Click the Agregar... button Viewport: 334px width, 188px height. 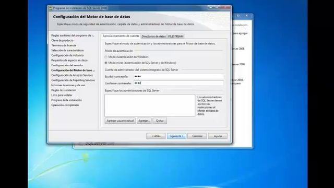pyautogui.click(x=144, y=121)
